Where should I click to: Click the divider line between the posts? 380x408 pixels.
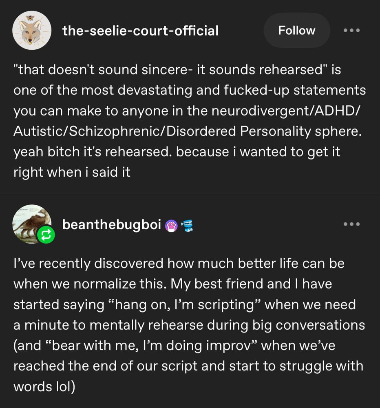[190, 194]
